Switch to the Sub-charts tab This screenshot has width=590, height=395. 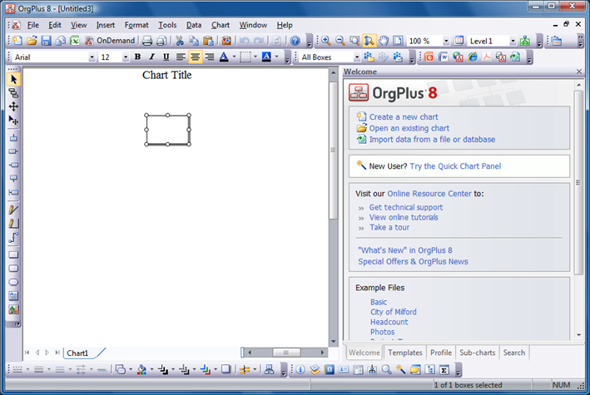tap(477, 353)
